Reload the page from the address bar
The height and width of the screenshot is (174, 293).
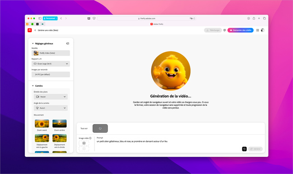point(194,18)
